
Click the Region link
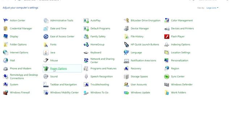click(x=175, y=68)
